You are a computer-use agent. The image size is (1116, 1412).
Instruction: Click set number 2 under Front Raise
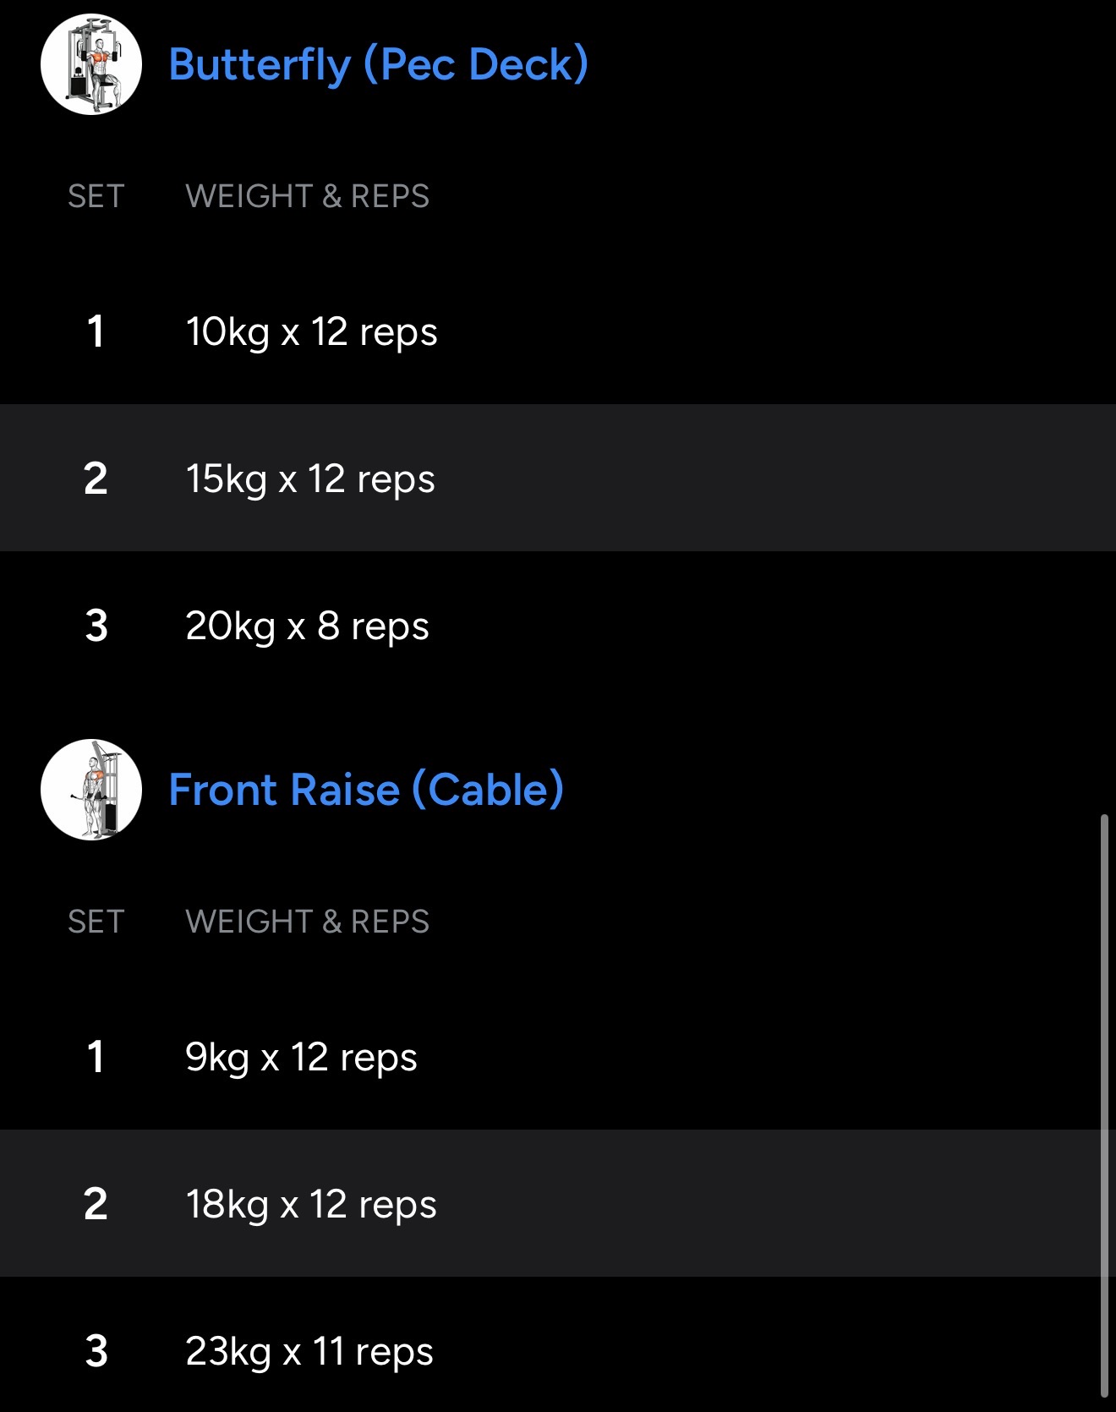point(96,1204)
